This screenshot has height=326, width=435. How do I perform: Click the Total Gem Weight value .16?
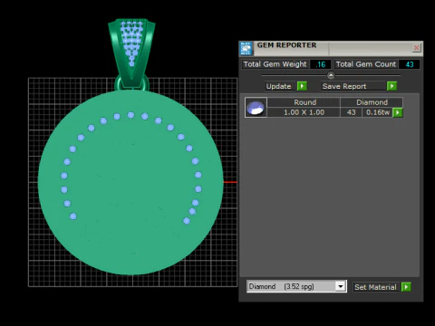(321, 64)
